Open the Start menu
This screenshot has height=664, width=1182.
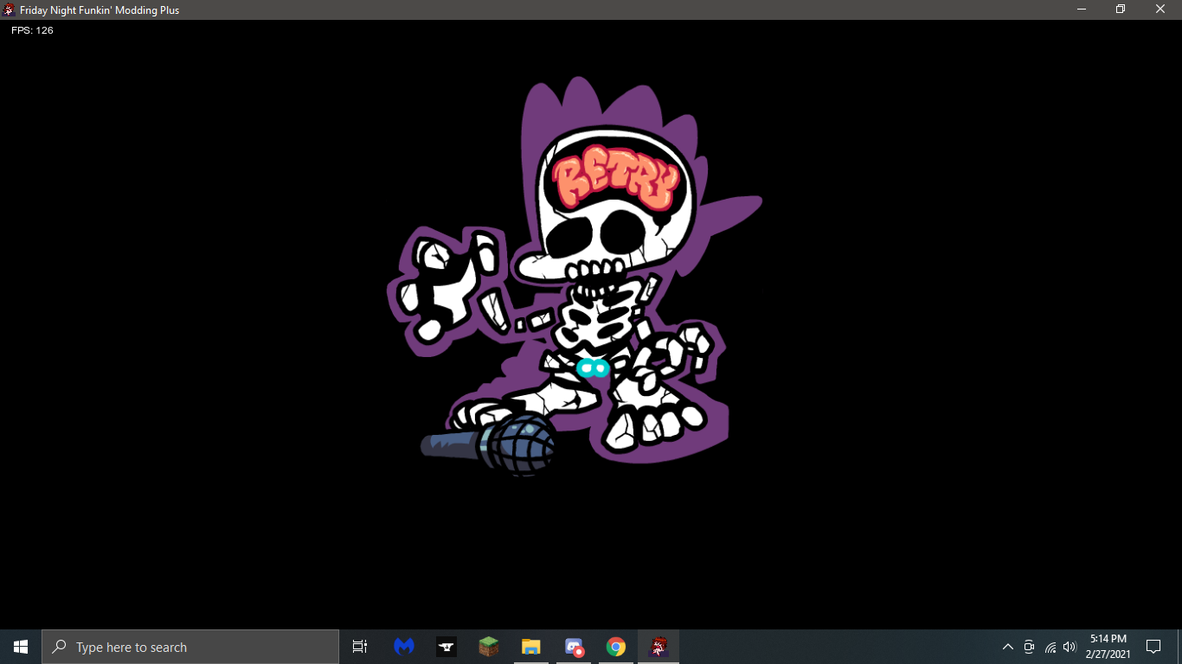click(x=18, y=646)
